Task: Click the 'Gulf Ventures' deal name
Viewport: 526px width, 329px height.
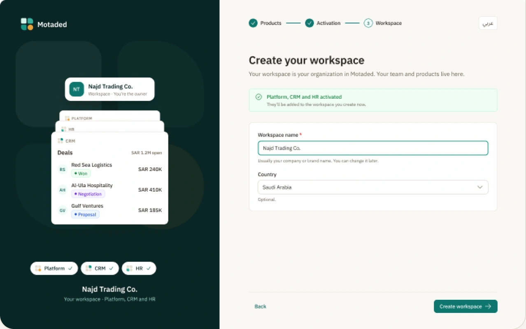Action: tap(87, 206)
